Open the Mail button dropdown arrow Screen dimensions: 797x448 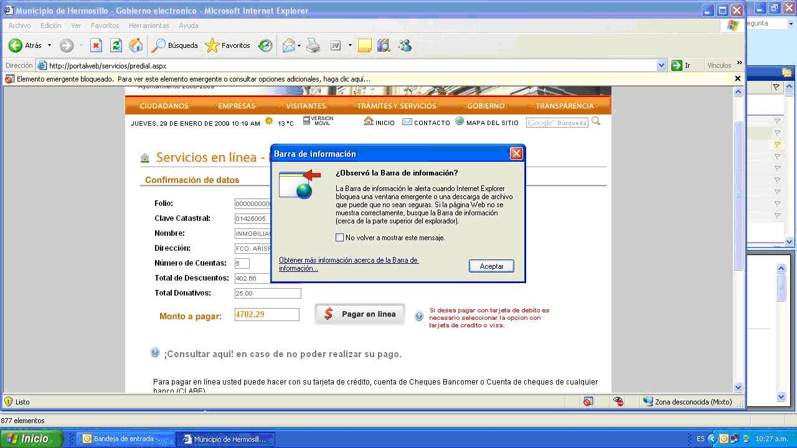[299, 45]
